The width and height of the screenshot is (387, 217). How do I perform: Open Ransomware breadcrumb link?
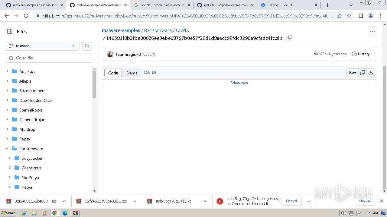158,30
